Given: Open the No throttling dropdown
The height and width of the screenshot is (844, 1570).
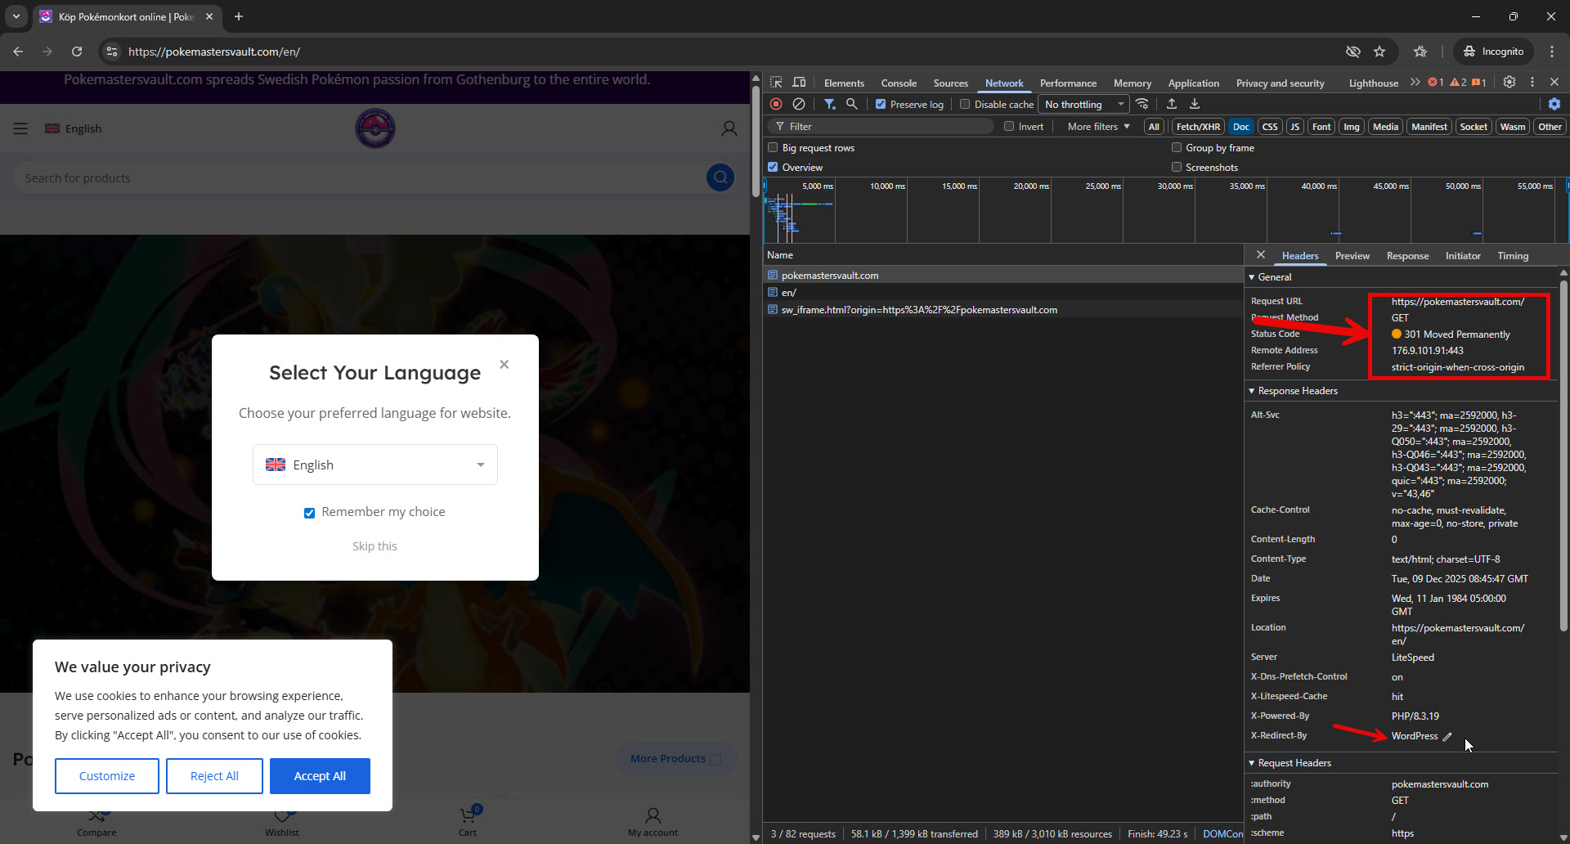Looking at the screenshot, I should 1083,105.
